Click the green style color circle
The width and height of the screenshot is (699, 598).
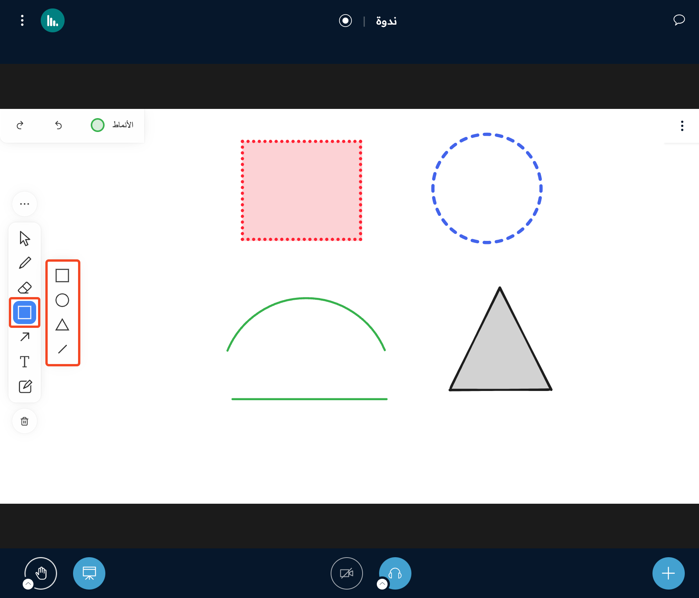[x=98, y=125]
